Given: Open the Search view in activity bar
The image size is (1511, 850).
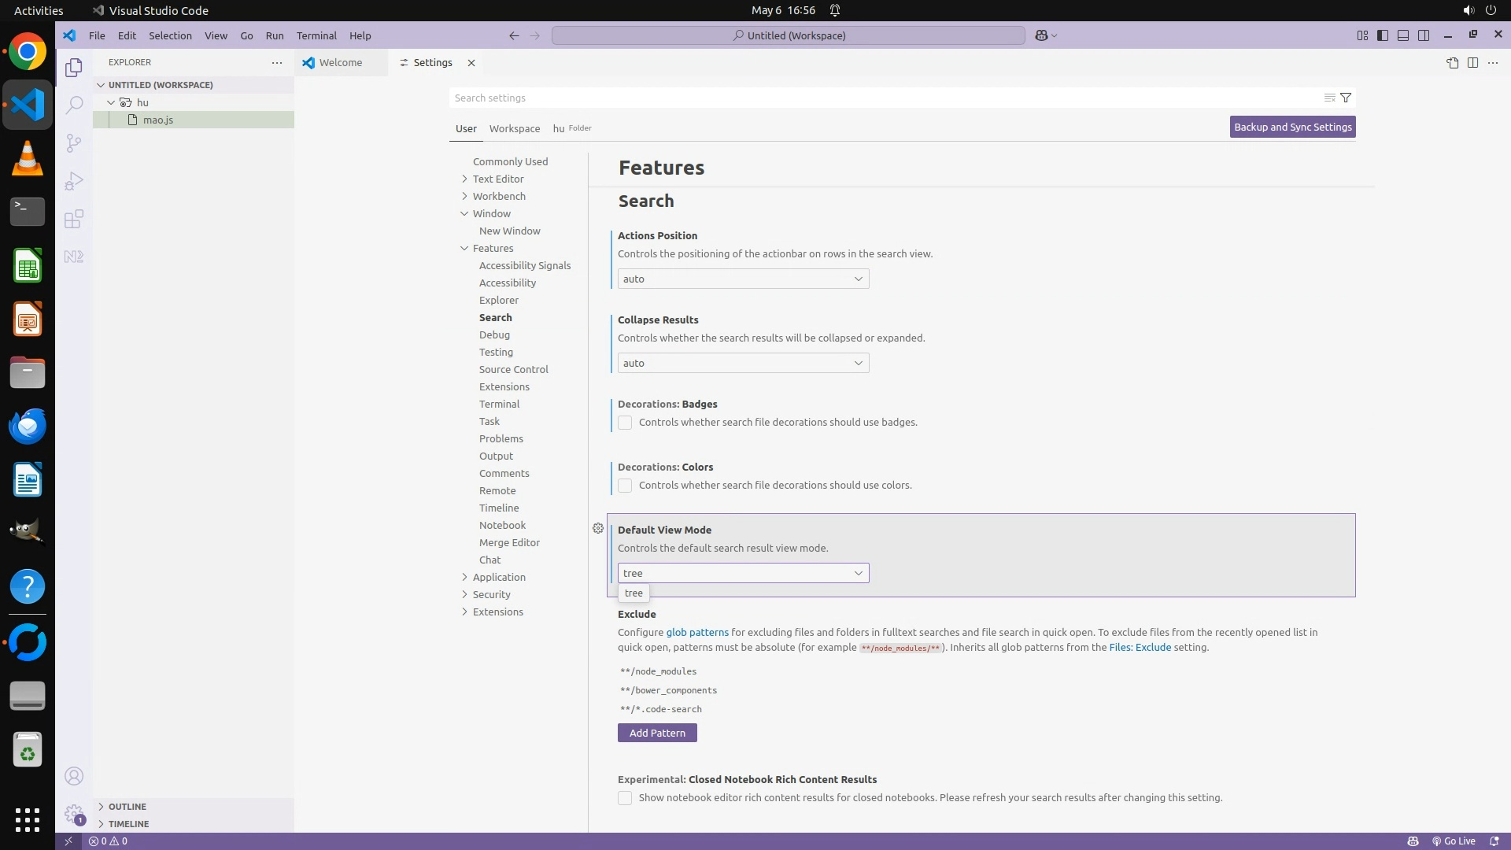Looking at the screenshot, I should (74, 105).
